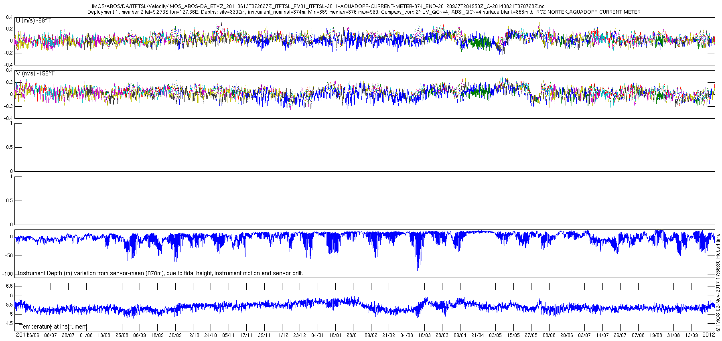Select the '14/07' date tick label
722x341 pixels.
pyautogui.click(x=602, y=335)
